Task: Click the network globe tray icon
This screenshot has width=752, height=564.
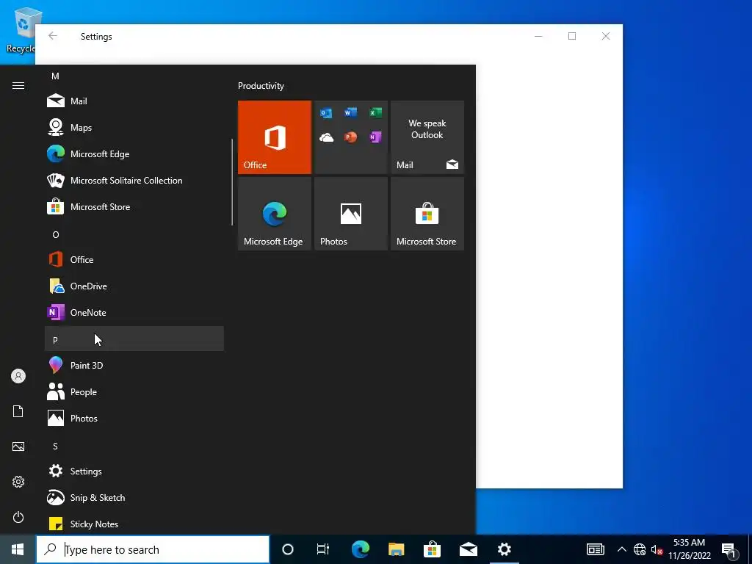Action: (640, 549)
